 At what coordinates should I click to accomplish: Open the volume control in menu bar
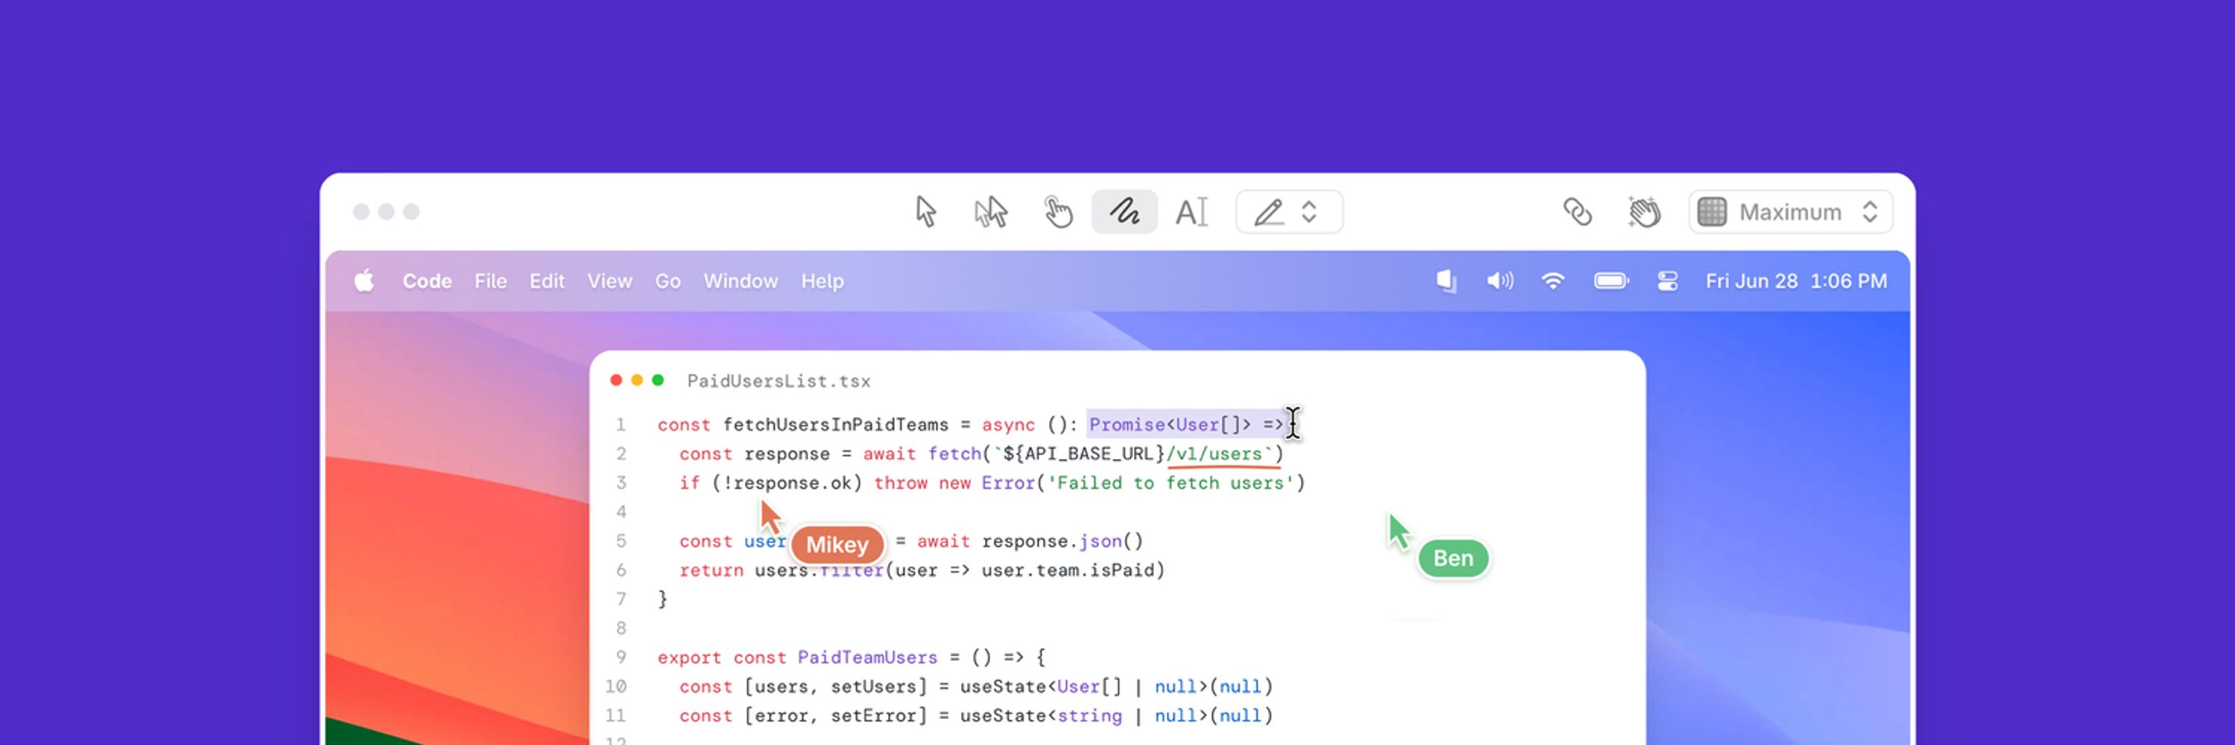point(1499,281)
